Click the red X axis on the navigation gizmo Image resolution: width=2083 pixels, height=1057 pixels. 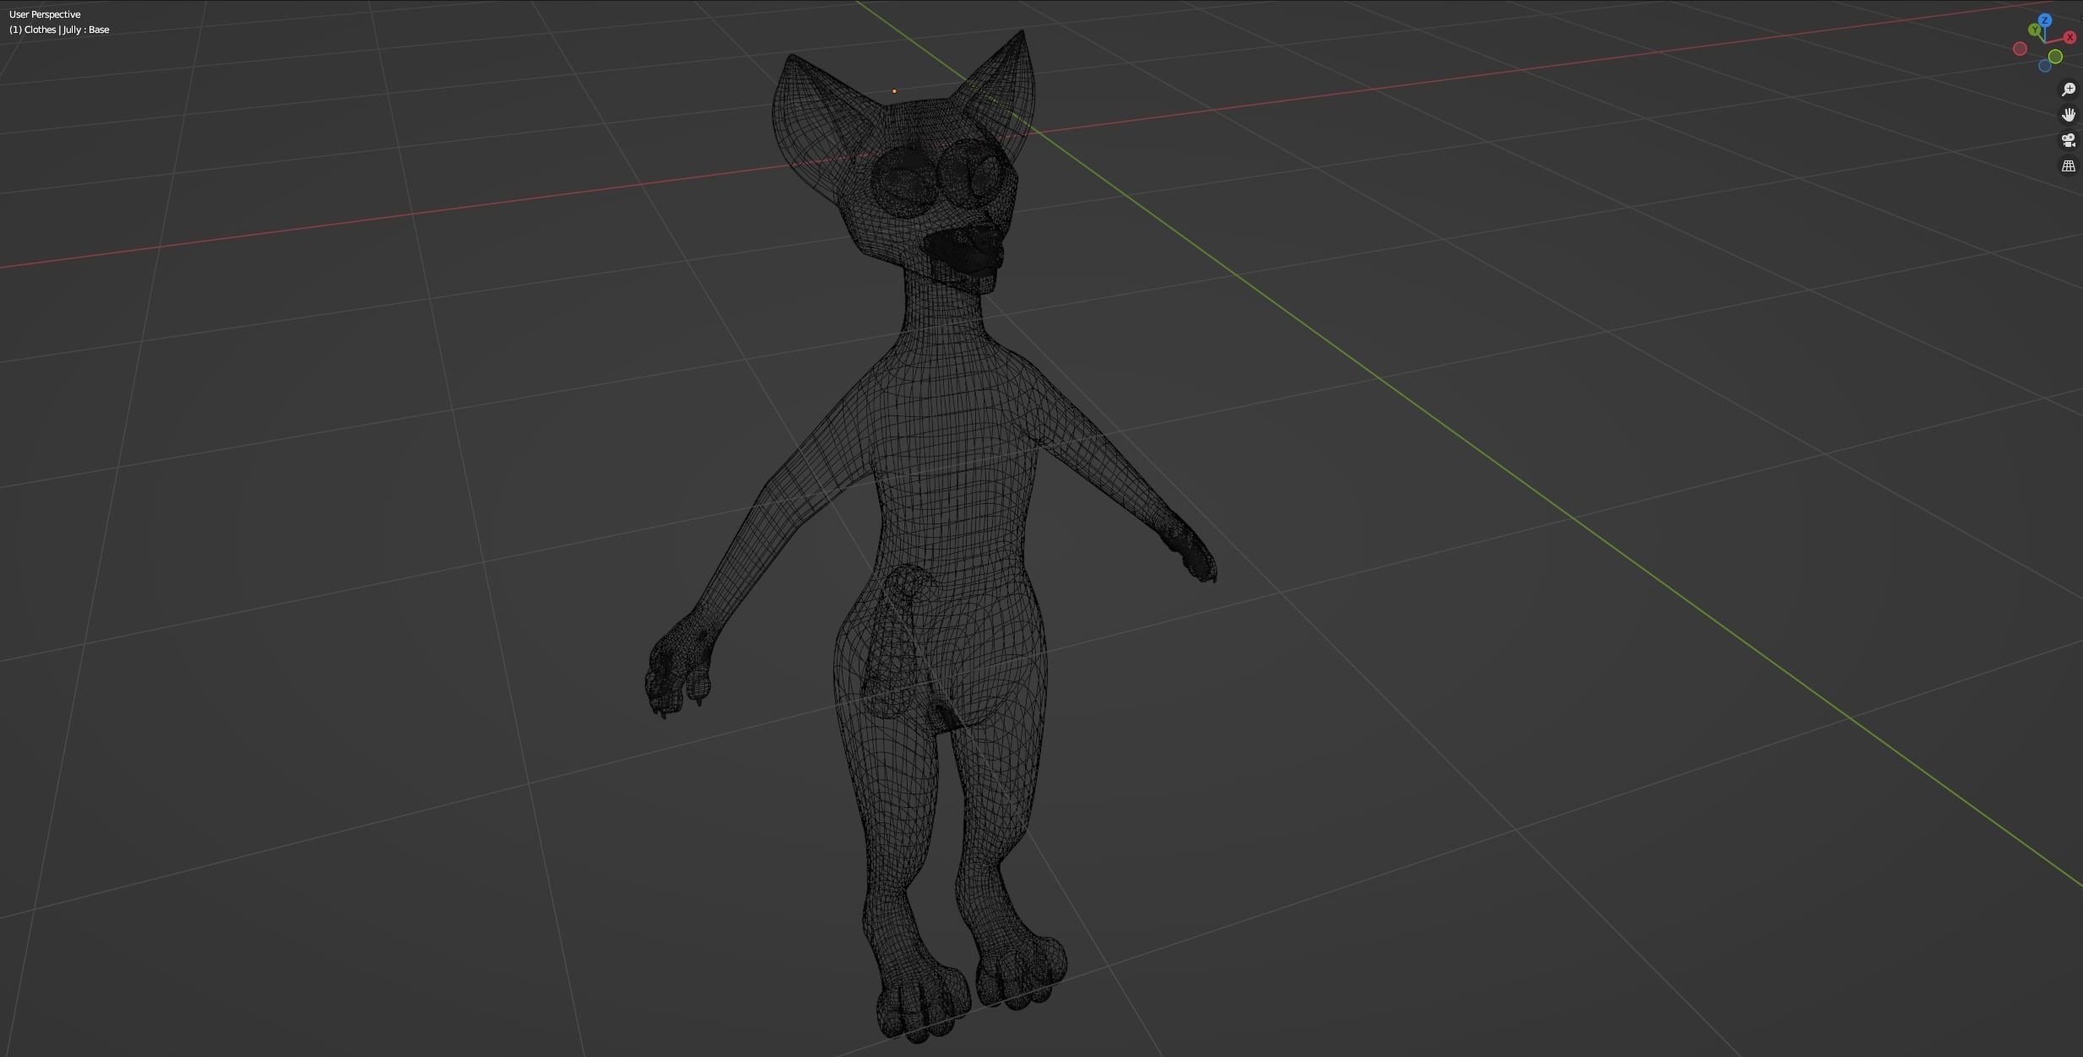[x=2070, y=37]
